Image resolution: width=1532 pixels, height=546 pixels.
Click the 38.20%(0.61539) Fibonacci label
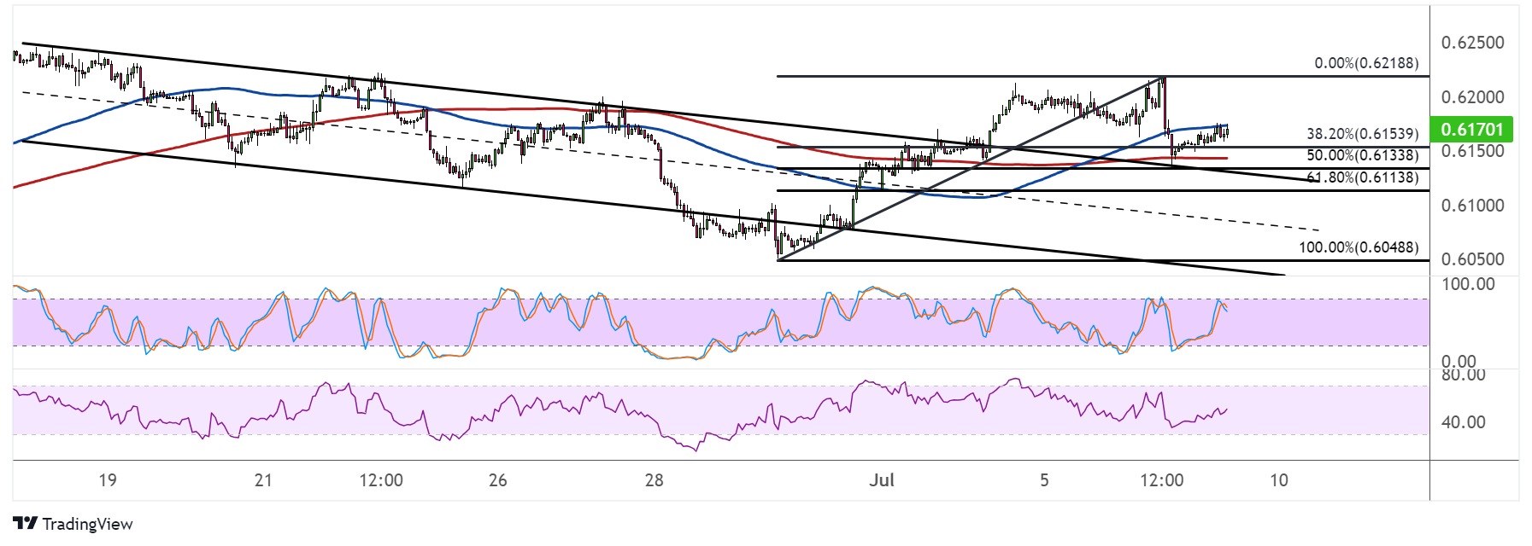[x=1362, y=134]
